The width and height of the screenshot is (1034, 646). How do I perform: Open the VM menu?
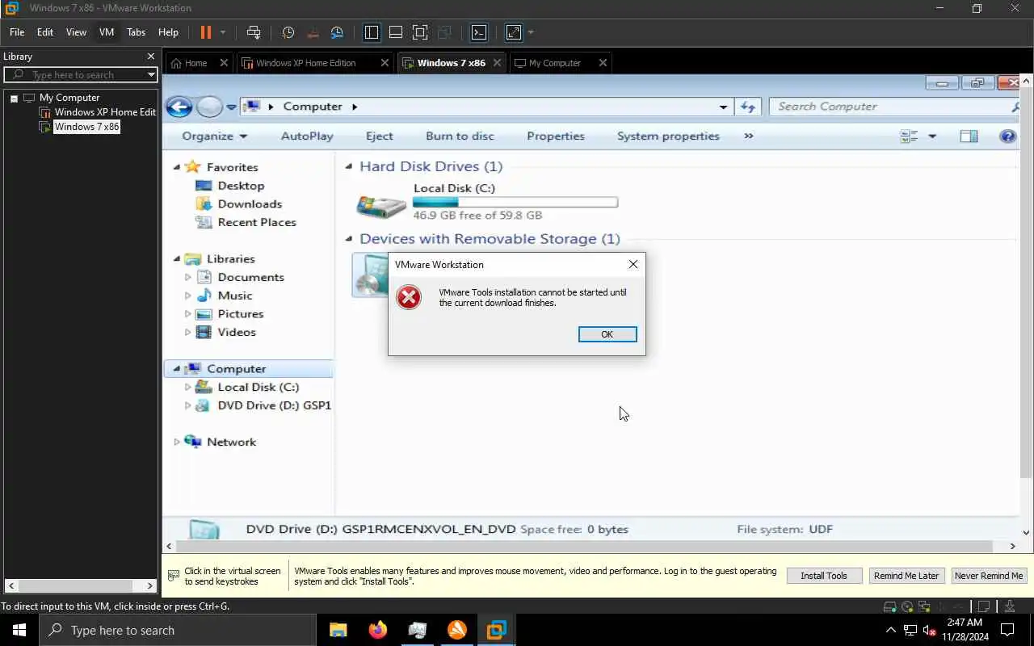(107, 32)
